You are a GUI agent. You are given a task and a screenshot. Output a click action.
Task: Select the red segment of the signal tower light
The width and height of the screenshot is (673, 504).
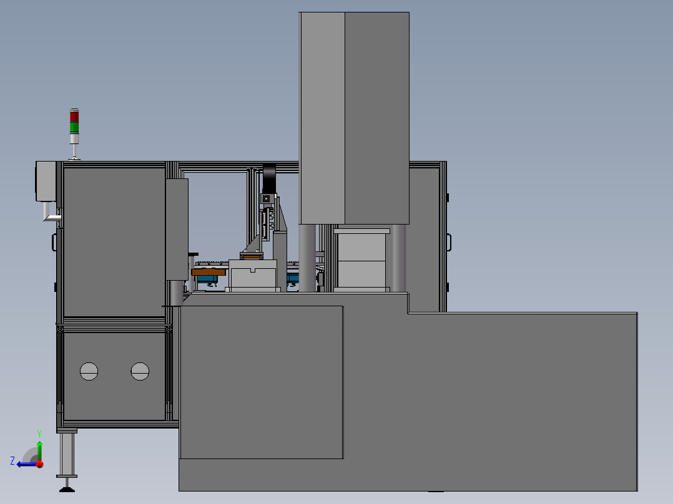coord(74,116)
